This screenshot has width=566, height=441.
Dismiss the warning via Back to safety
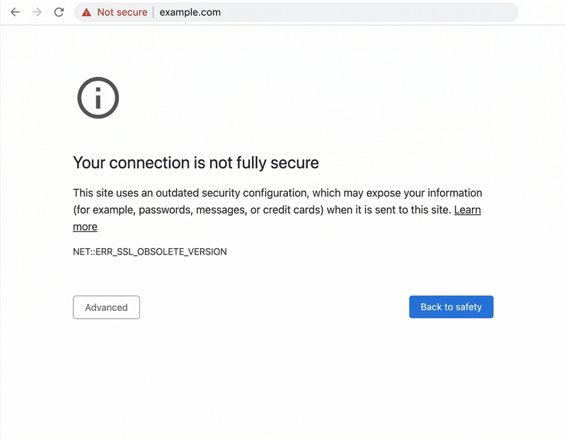click(451, 307)
